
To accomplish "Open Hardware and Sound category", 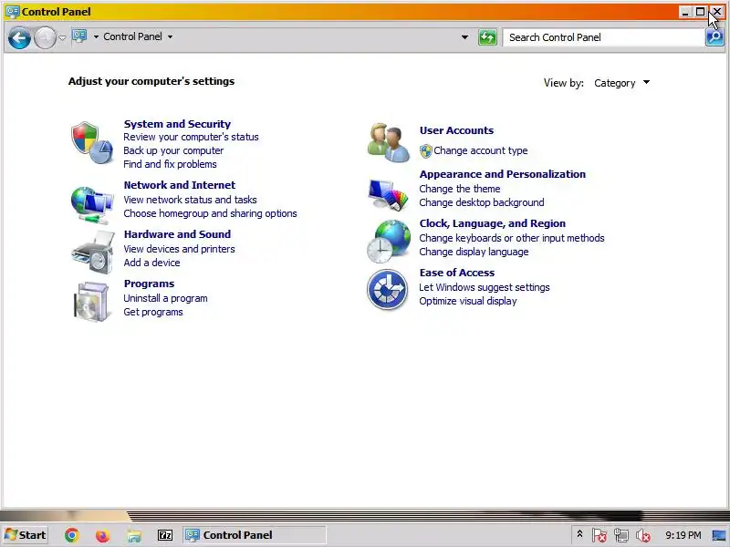I will click(177, 234).
